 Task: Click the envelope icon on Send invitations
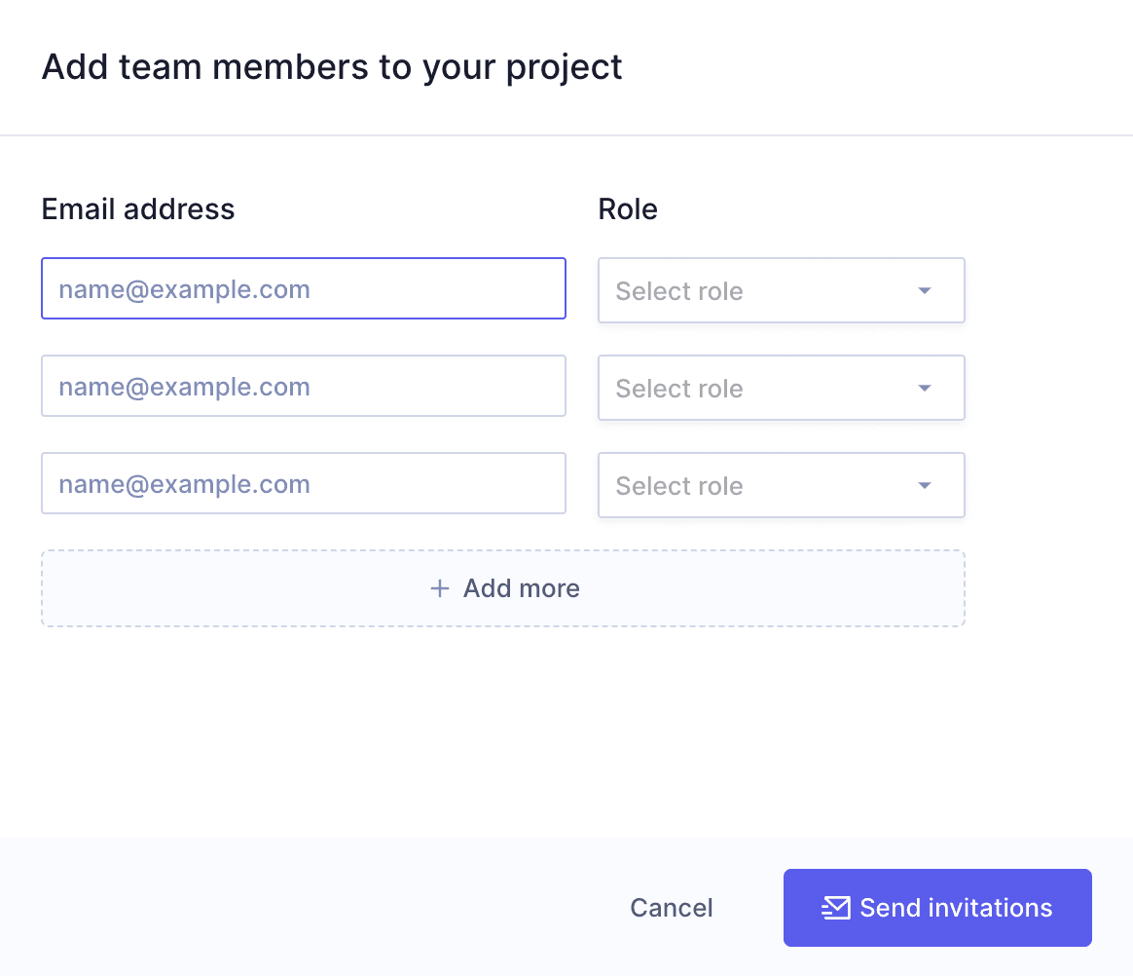[x=837, y=908]
